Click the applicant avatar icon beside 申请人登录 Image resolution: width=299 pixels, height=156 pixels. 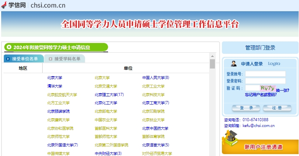[234, 63]
